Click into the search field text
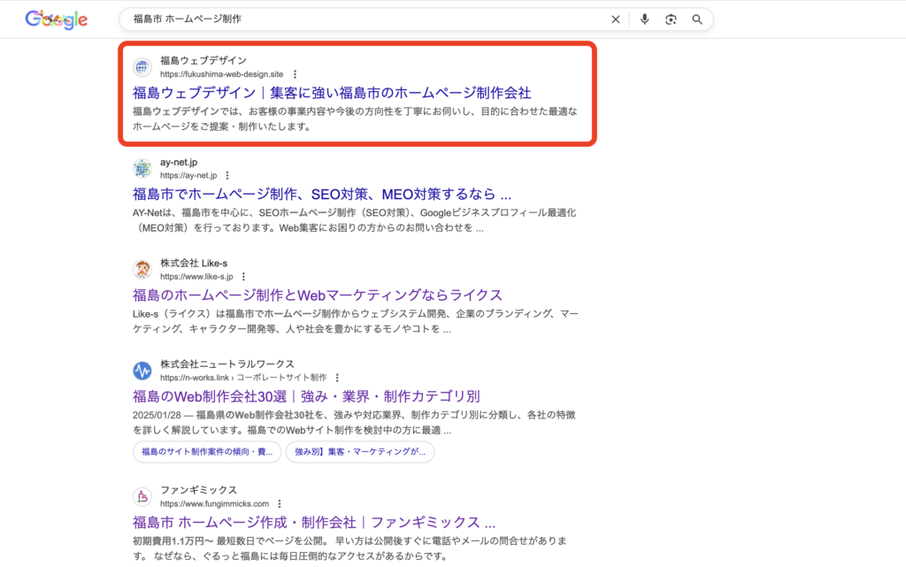This screenshot has height=567, width=906. click(354, 19)
